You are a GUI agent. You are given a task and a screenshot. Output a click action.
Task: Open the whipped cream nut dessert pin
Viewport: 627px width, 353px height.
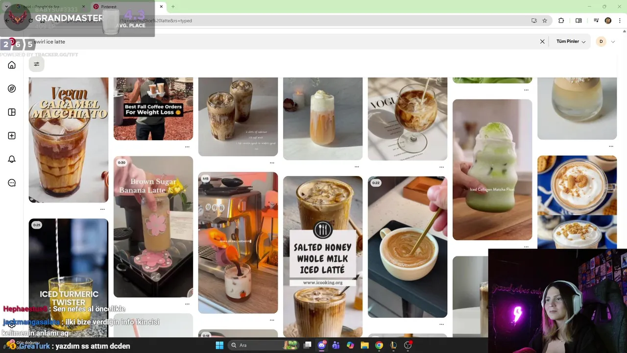[x=577, y=202]
